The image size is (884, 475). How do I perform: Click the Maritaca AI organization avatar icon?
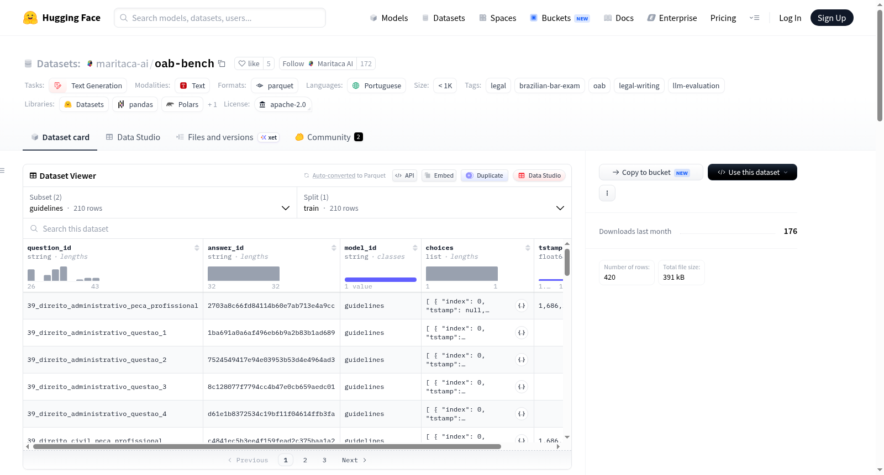tap(90, 63)
